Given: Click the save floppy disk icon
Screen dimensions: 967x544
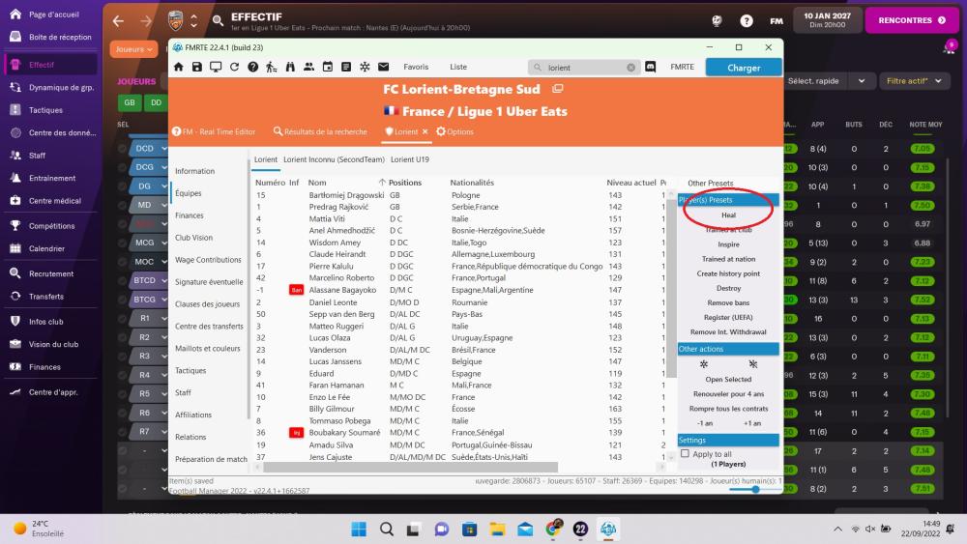Looking at the screenshot, I should pyautogui.click(x=196, y=67).
